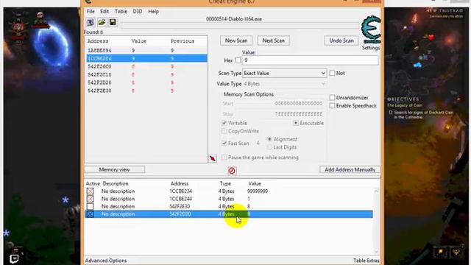Click the open cheat table folder icon

(x=102, y=22)
